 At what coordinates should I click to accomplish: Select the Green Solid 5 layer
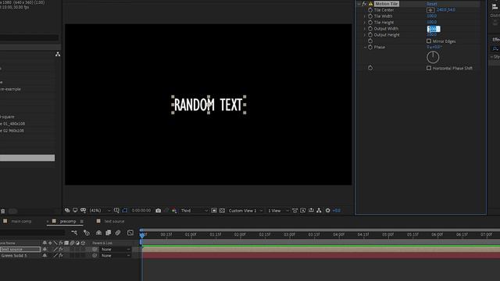click(14, 255)
